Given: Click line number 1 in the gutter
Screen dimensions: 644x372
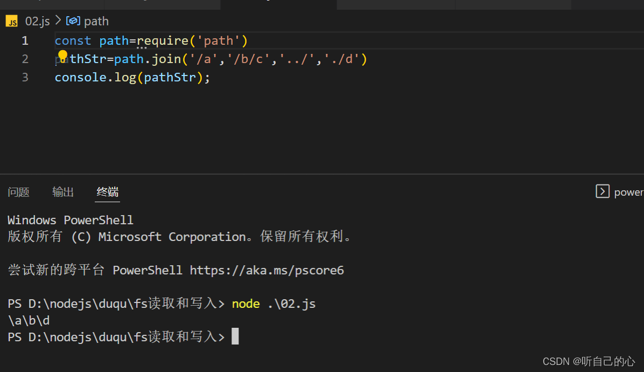Looking at the screenshot, I should [x=25, y=40].
